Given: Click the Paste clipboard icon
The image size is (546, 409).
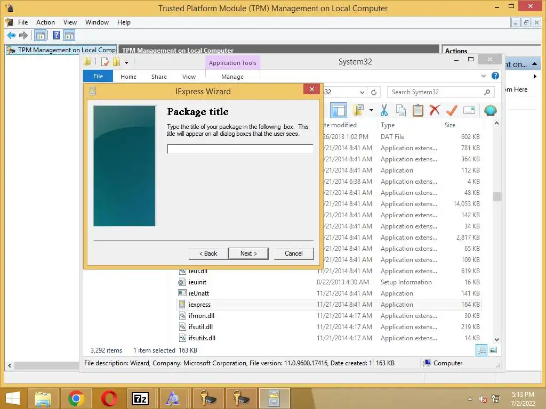Looking at the screenshot, I should tap(417, 111).
